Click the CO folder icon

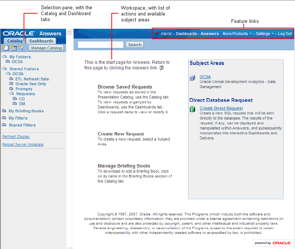click(15, 98)
